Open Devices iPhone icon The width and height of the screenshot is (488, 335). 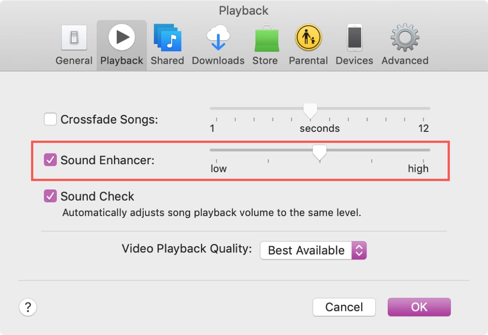[x=354, y=38]
